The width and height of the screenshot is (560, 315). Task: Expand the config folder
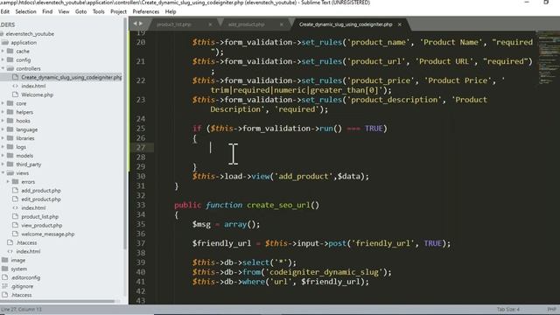pos(3,59)
